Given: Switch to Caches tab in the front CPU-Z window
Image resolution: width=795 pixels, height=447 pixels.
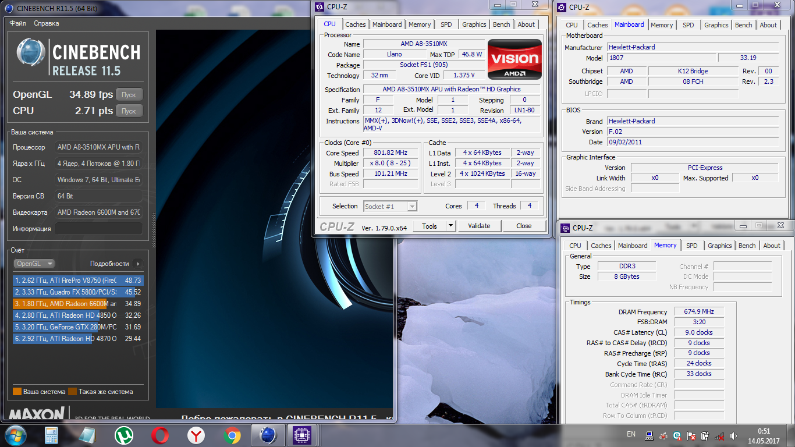Looking at the screenshot, I should click(356, 24).
